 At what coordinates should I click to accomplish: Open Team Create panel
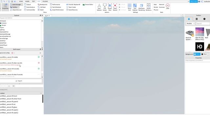pos(71,7)
